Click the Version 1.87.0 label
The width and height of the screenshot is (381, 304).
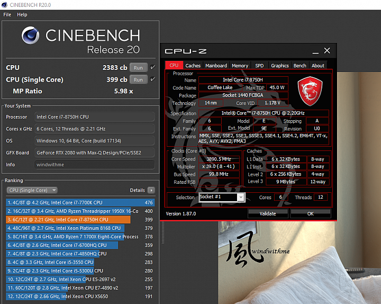click(x=181, y=213)
